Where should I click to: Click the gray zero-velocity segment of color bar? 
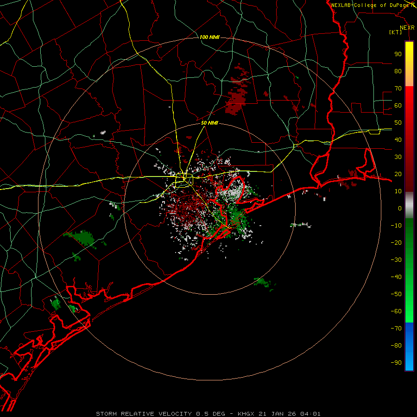coord(409,205)
